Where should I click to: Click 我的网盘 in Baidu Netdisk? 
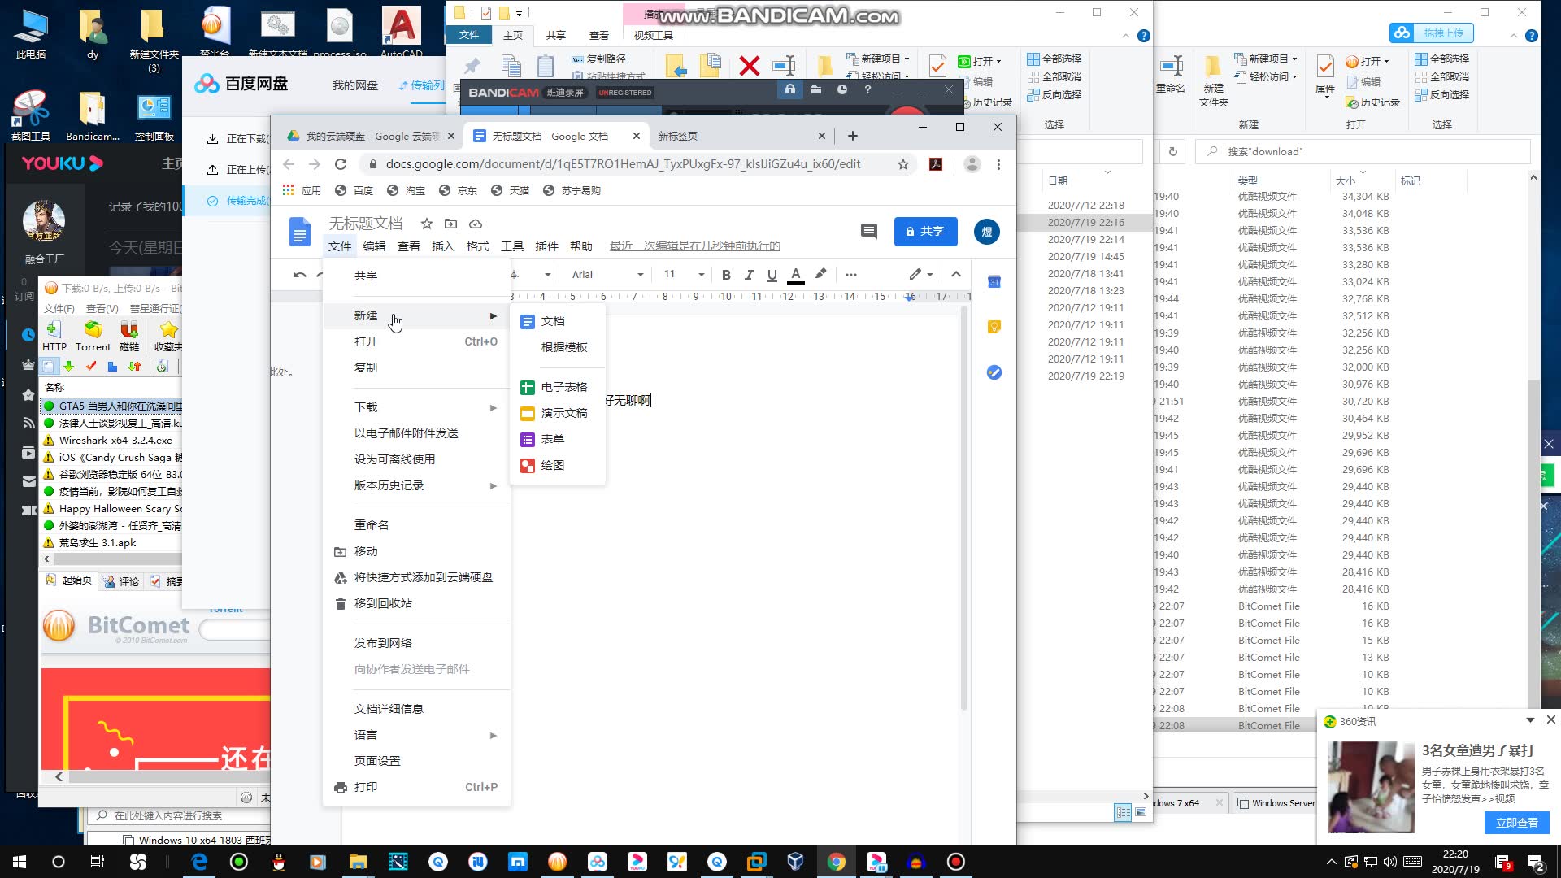coord(355,85)
